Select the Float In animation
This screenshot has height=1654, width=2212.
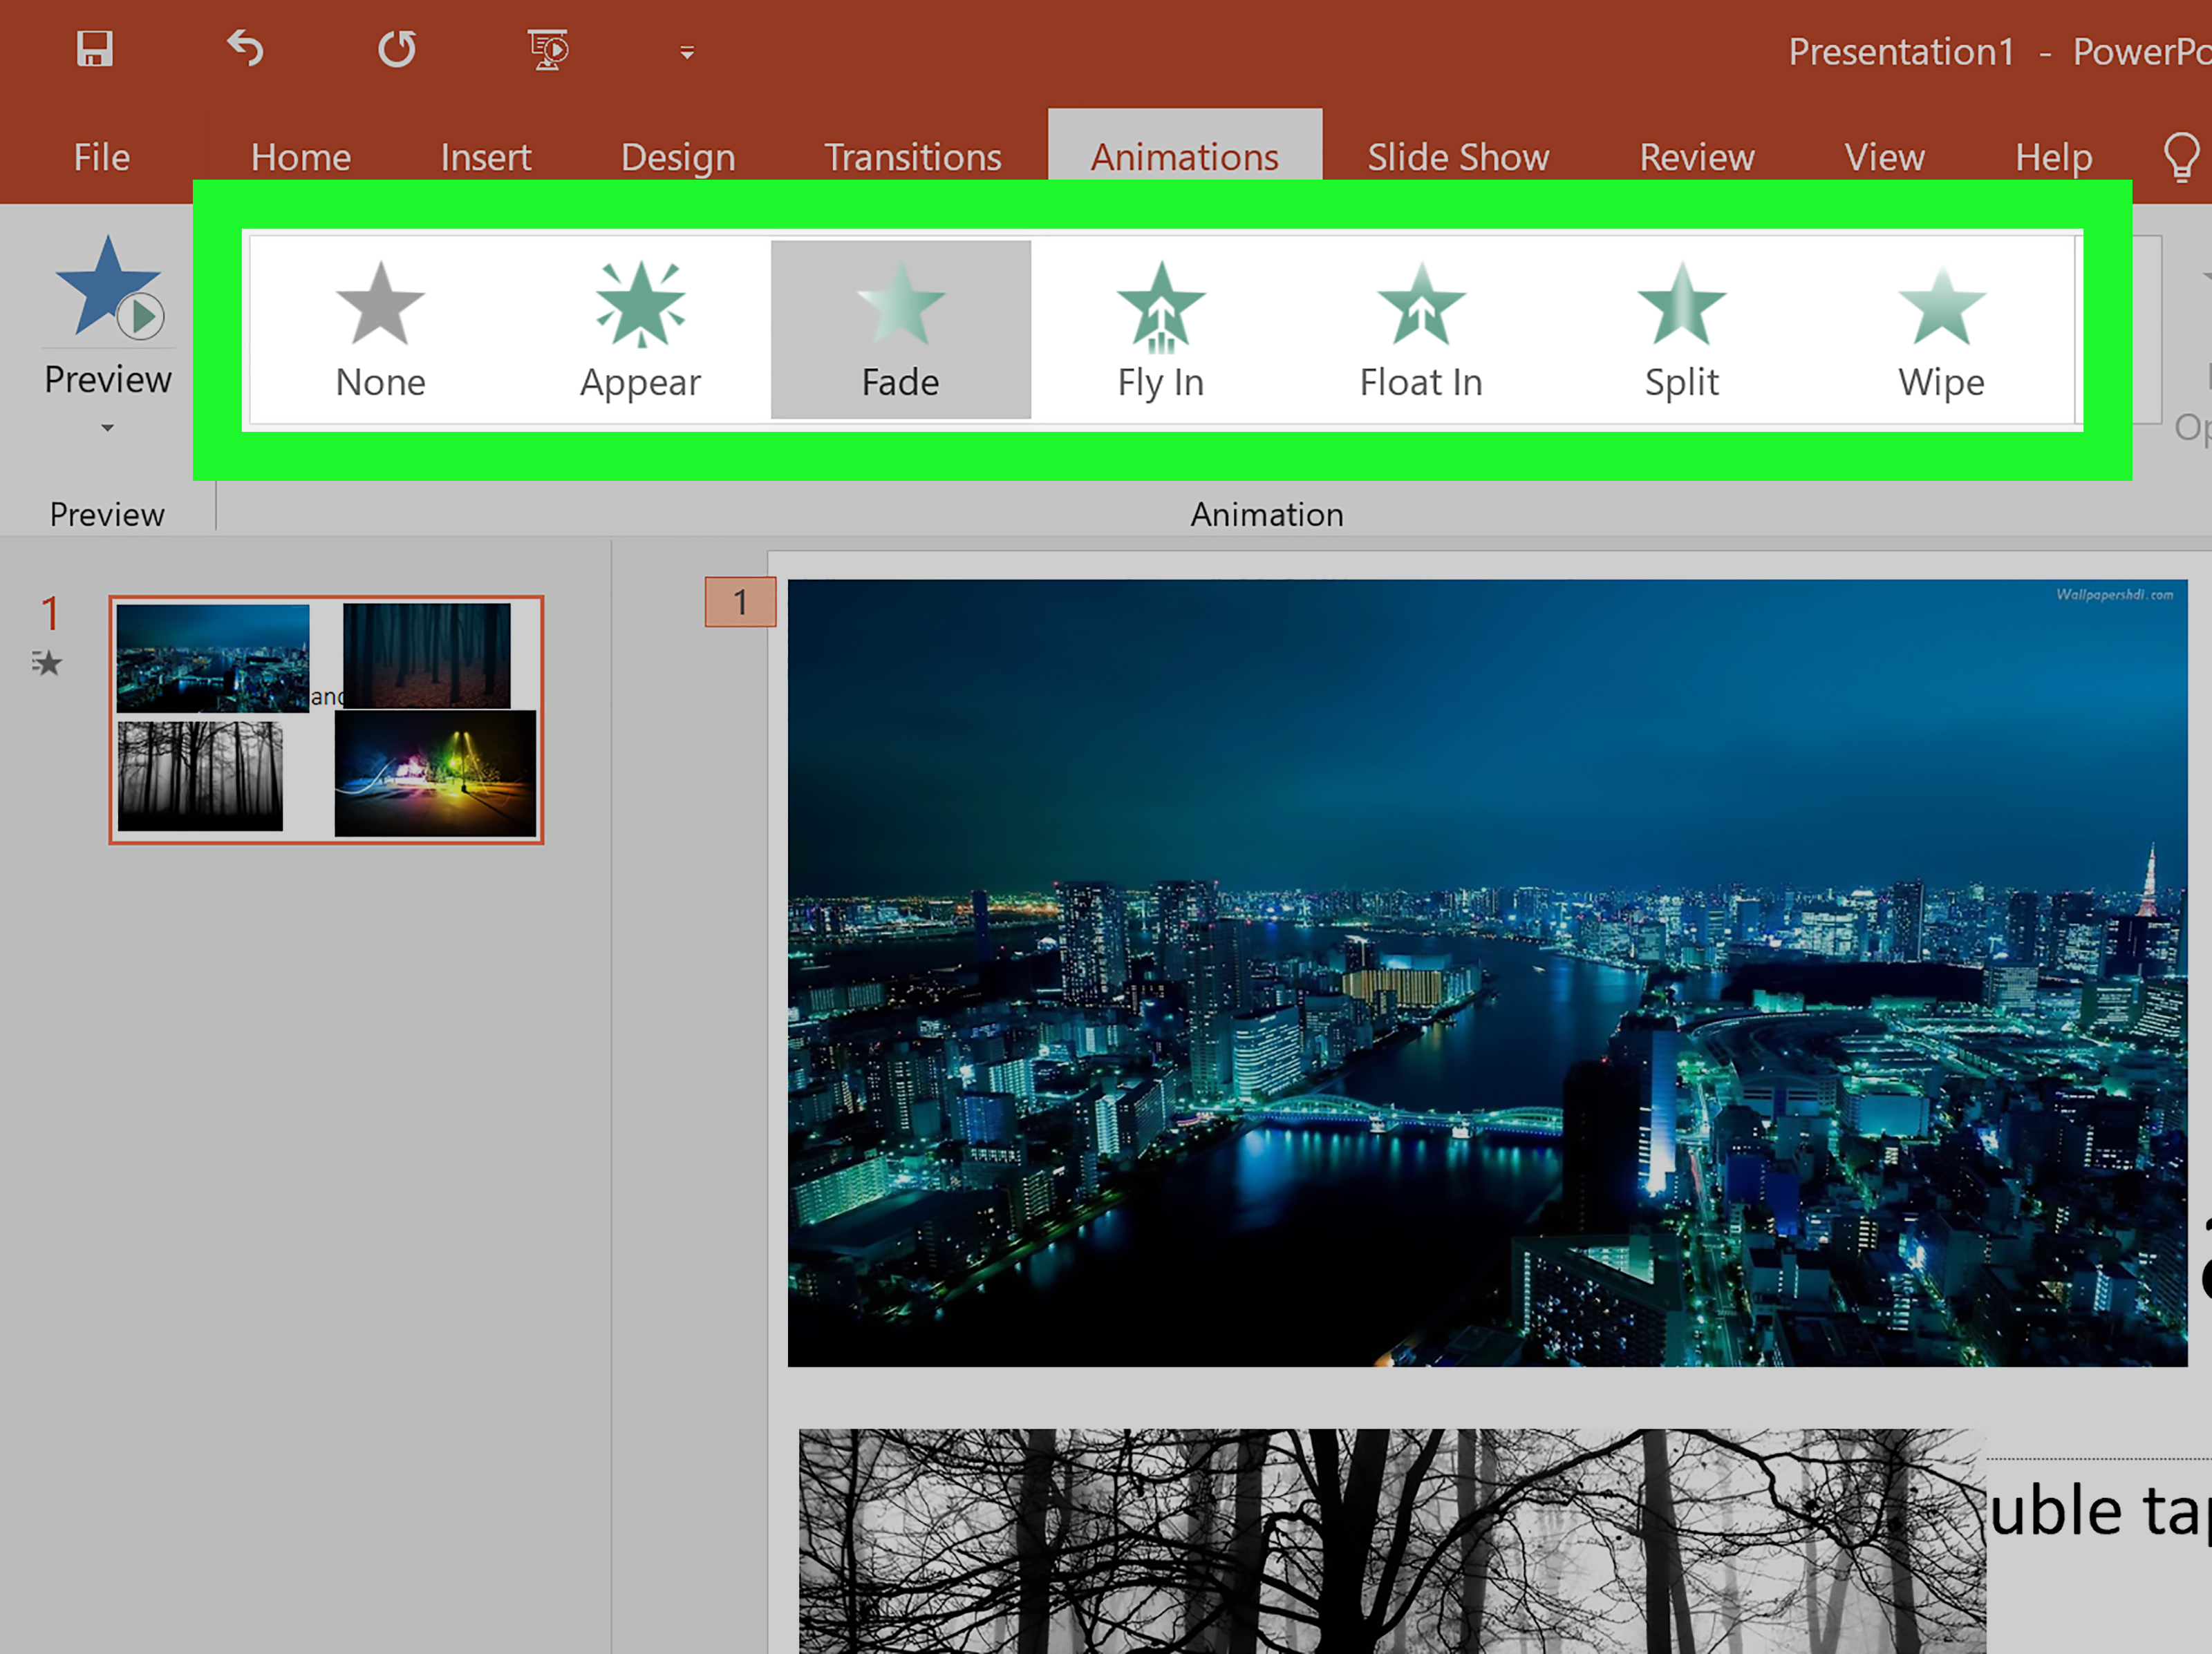(1420, 330)
